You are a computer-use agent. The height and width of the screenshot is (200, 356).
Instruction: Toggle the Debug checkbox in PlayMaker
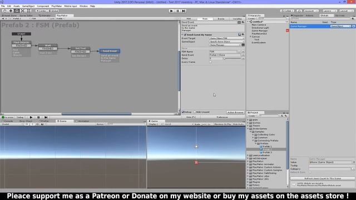click(x=183, y=112)
